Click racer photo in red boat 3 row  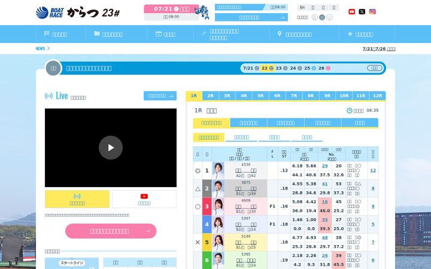coord(218,206)
